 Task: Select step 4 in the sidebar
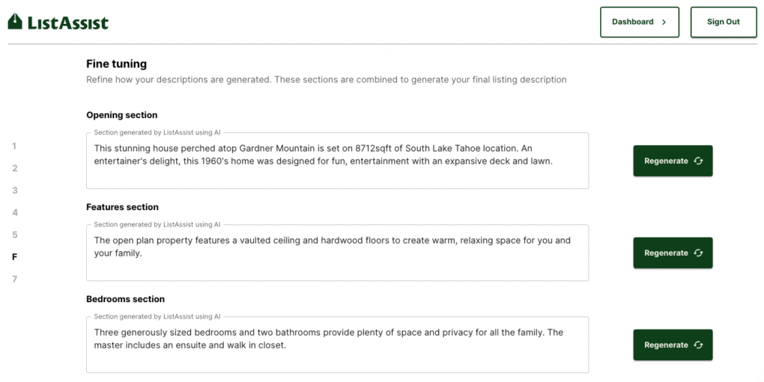coord(14,212)
